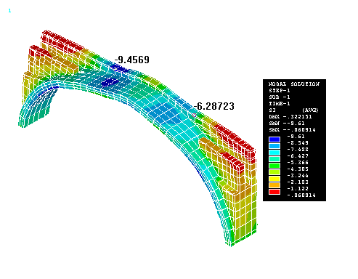
Task: Click the S3 result label in the legend
Action: click(x=272, y=110)
